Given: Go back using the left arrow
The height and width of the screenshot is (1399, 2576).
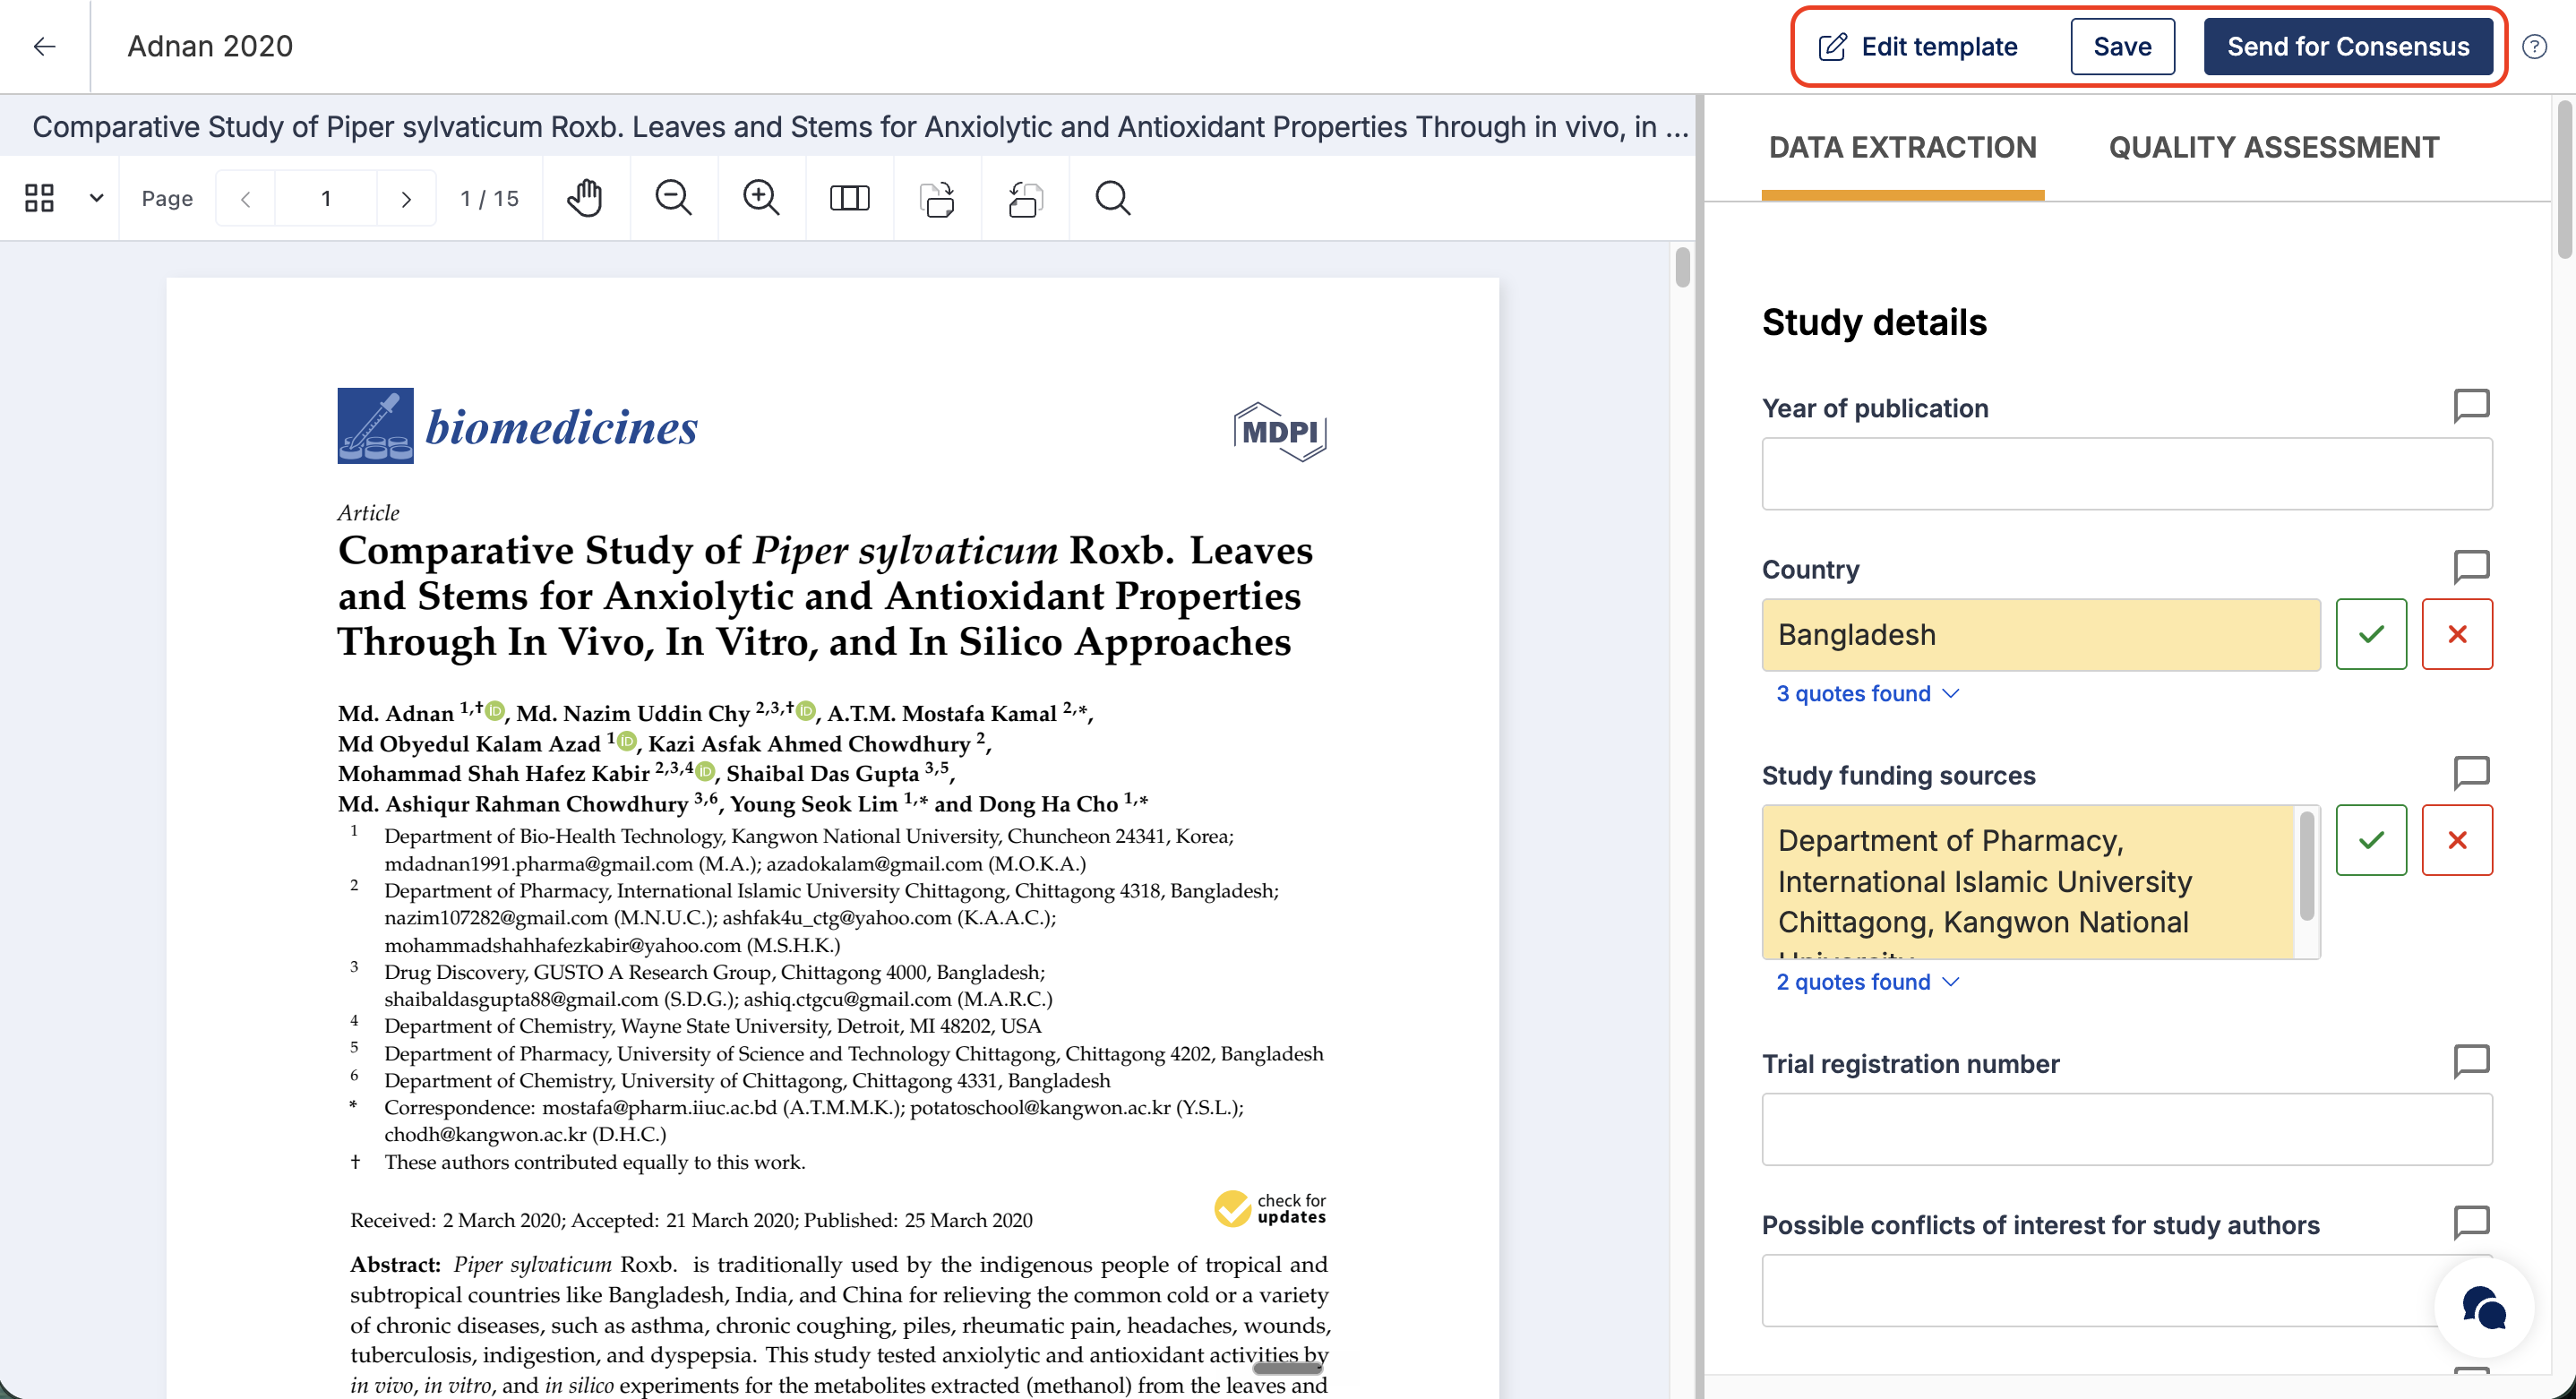Looking at the screenshot, I should (x=44, y=46).
